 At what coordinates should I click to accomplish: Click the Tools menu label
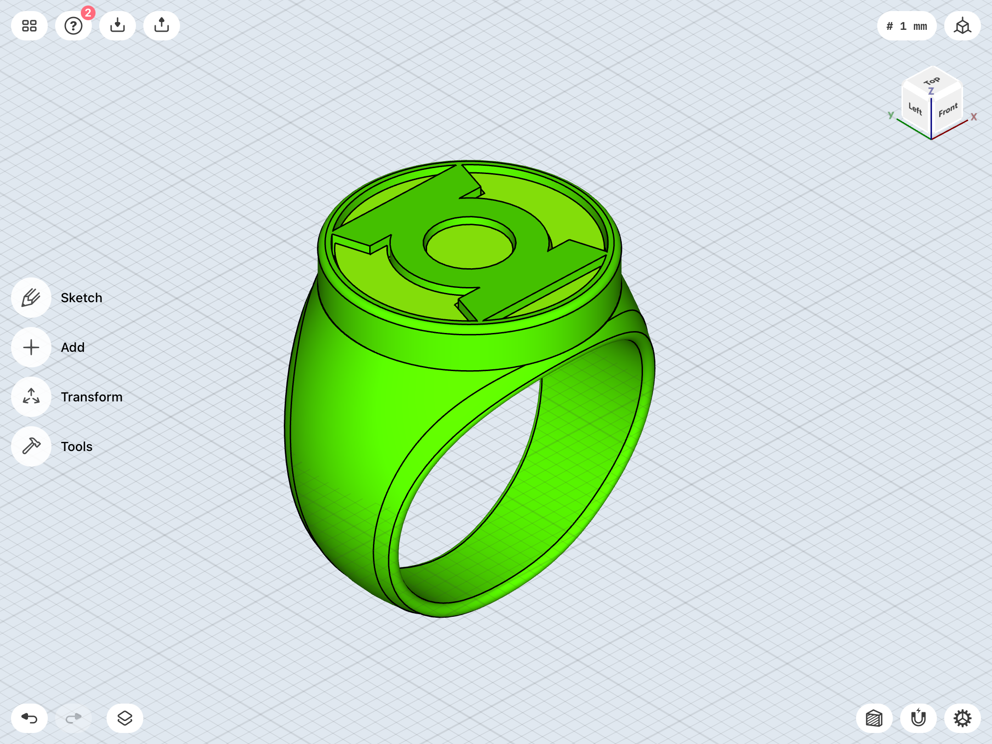coord(77,446)
